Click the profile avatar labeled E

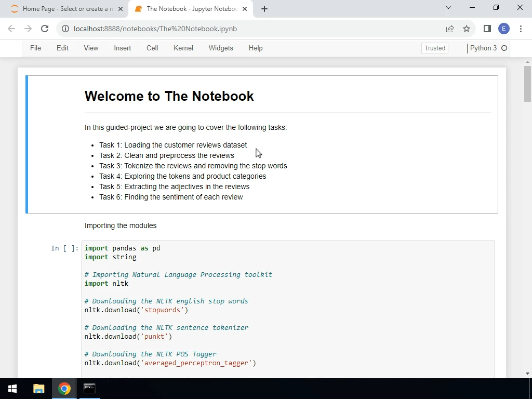503,29
